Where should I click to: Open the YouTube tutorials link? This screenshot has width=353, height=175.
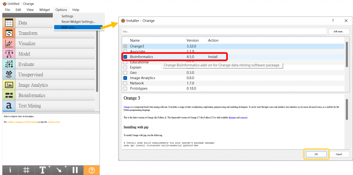[30, 122]
